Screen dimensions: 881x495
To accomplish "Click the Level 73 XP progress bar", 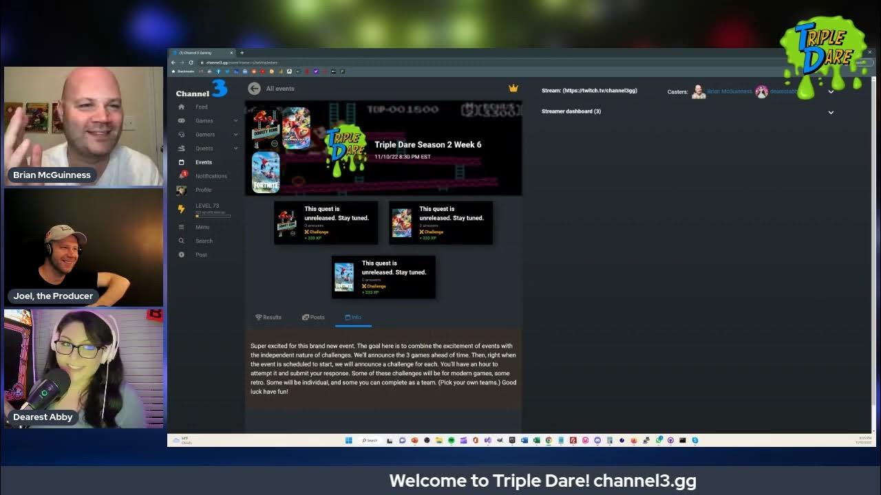I will (x=213, y=216).
